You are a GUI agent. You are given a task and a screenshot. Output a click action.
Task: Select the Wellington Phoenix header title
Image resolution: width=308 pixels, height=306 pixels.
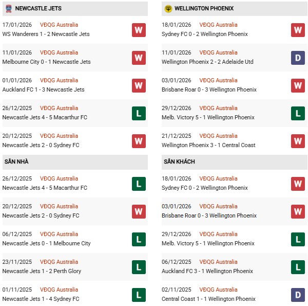coord(204,9)
